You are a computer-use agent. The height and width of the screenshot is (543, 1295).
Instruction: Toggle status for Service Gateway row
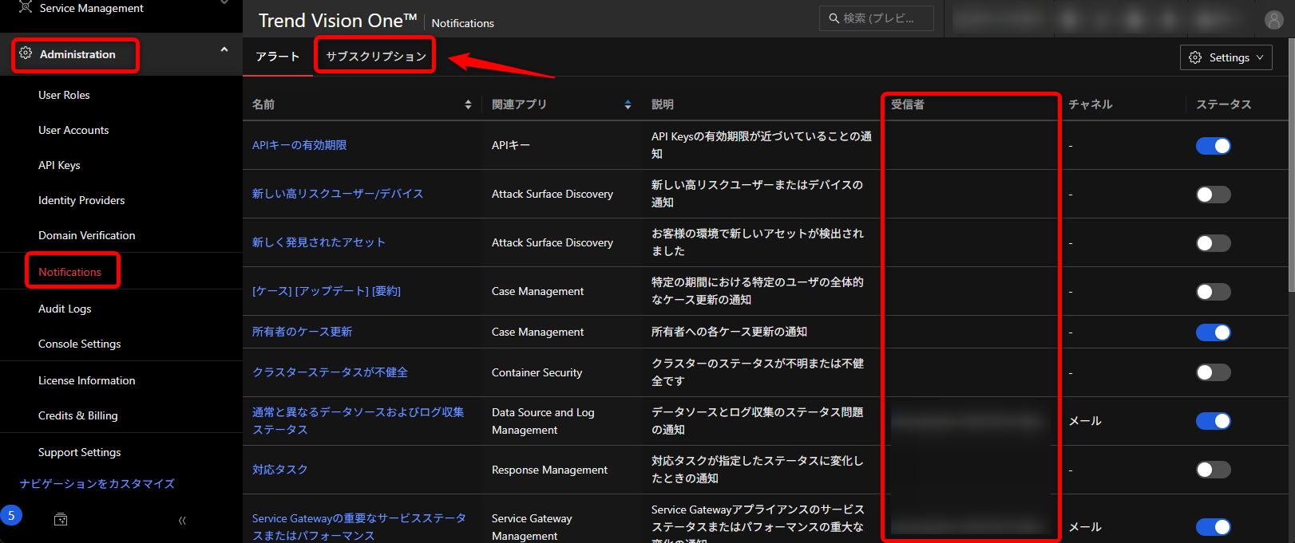tap(1213, 527)
